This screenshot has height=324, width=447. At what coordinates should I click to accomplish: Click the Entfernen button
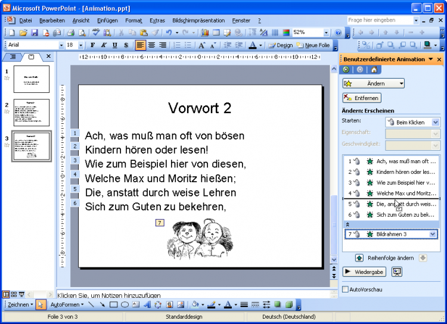[362, 98]
